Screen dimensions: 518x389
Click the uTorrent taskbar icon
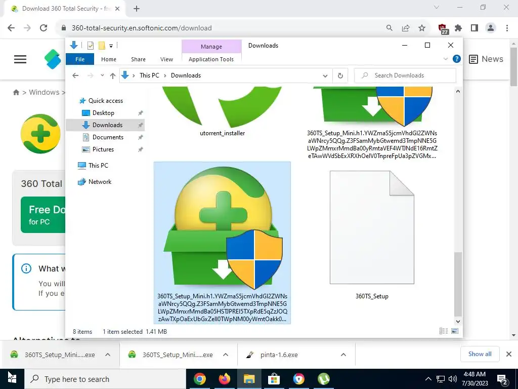click(x=323, y=379)
